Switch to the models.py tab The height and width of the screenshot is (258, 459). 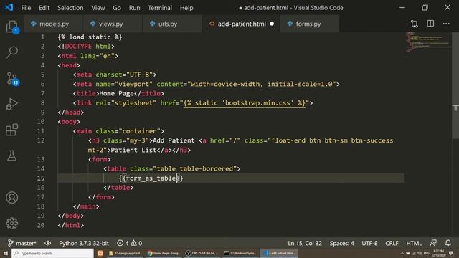54,24
